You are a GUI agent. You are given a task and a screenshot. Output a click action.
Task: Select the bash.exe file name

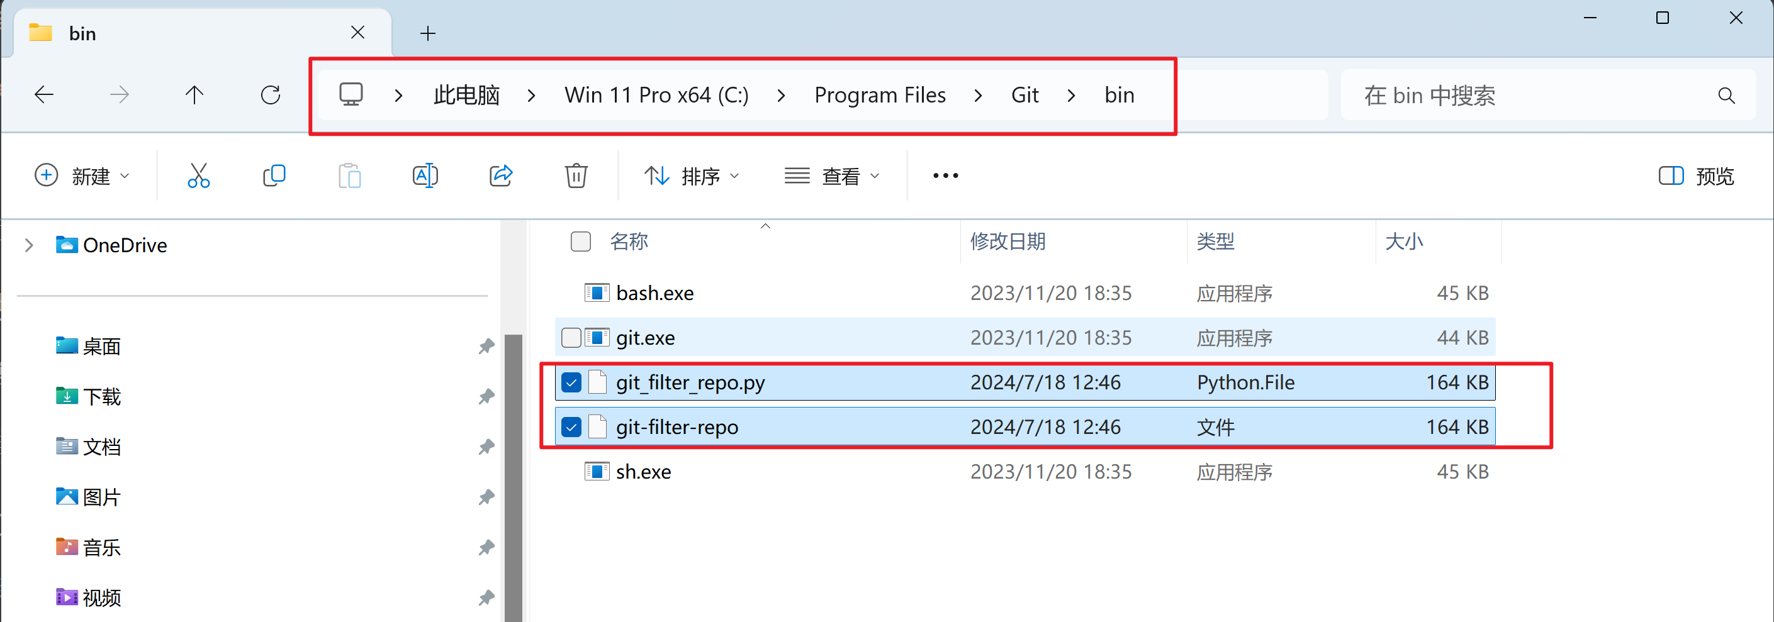pyautogui.click(x=654, y=293)
